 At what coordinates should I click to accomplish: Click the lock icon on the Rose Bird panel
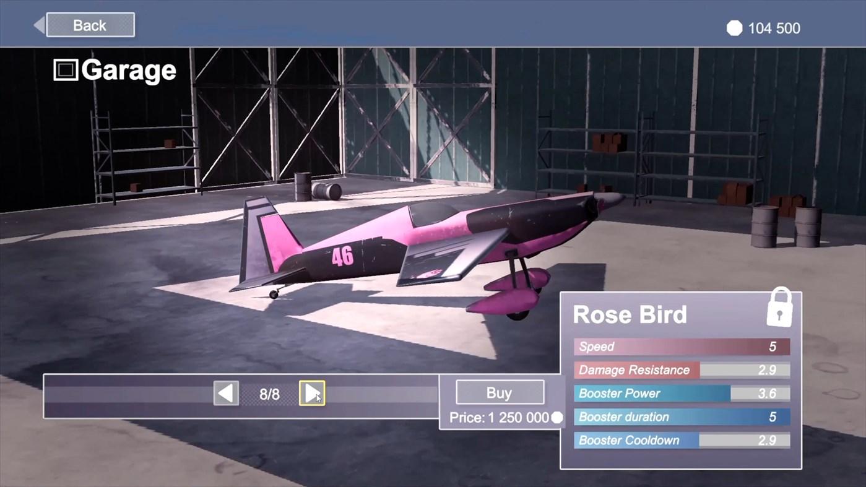tap(779, 307)
